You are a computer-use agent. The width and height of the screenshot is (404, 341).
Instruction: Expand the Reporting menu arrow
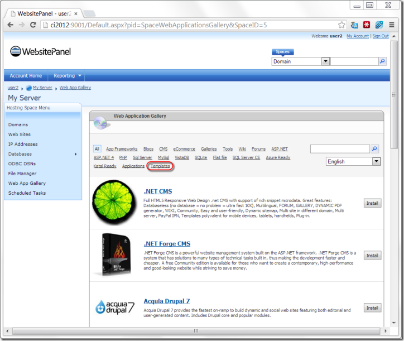coord(80,76)
